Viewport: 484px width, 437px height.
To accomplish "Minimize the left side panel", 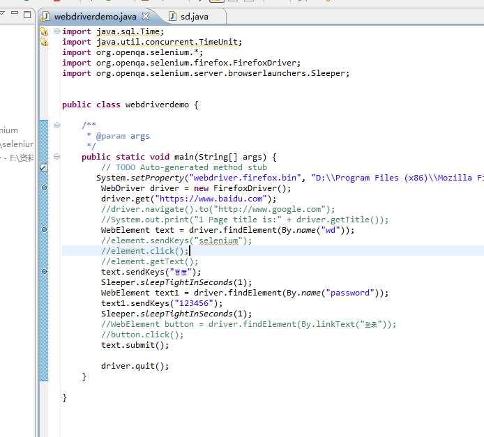I will (15, 13).
